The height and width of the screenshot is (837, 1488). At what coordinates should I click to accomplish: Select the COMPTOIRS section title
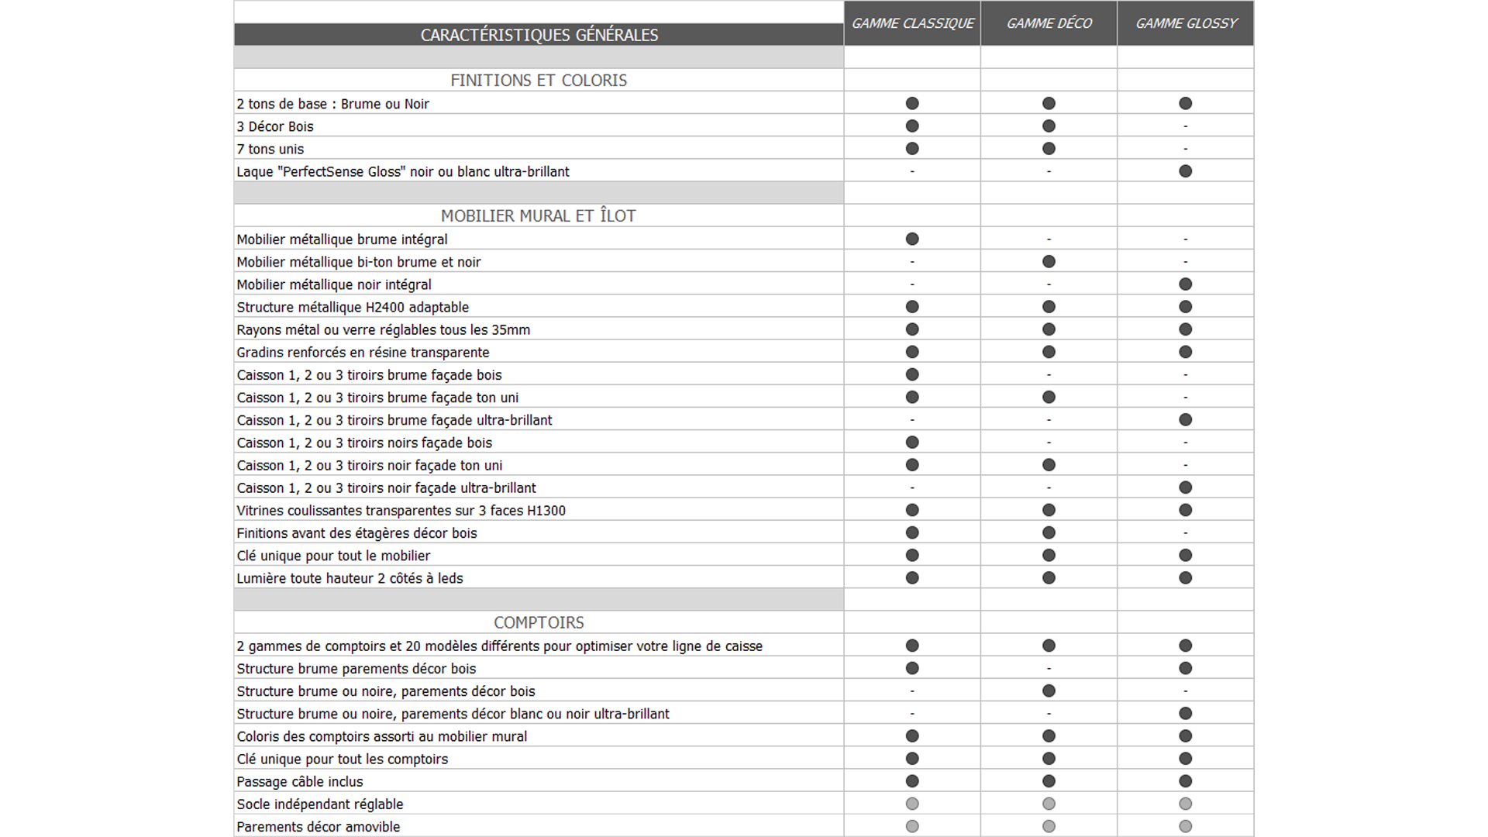tap(539, 622)
